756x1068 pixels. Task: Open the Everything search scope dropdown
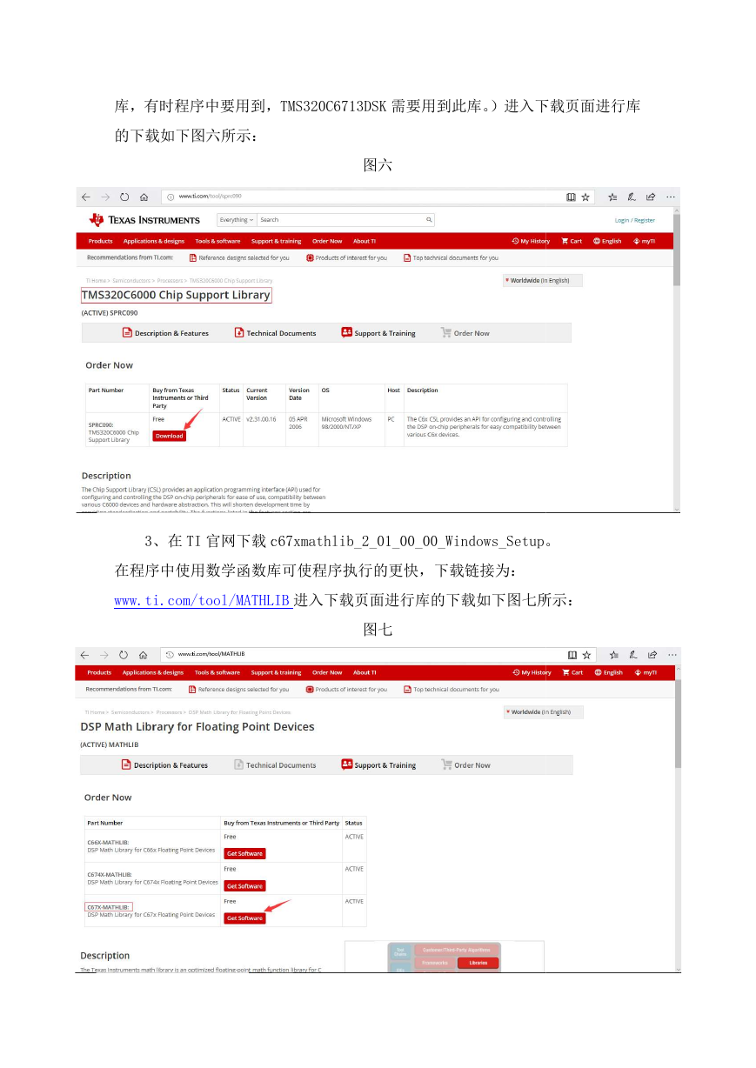[236, 220]
